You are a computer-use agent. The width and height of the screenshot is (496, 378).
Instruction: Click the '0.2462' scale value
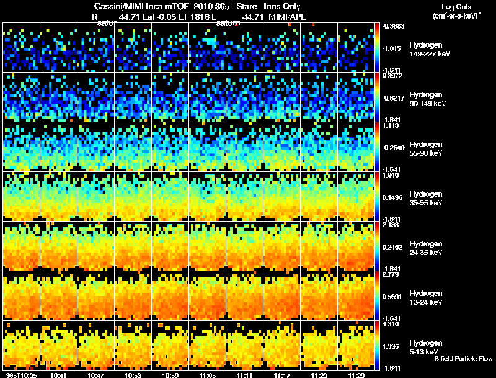[392, 247]
